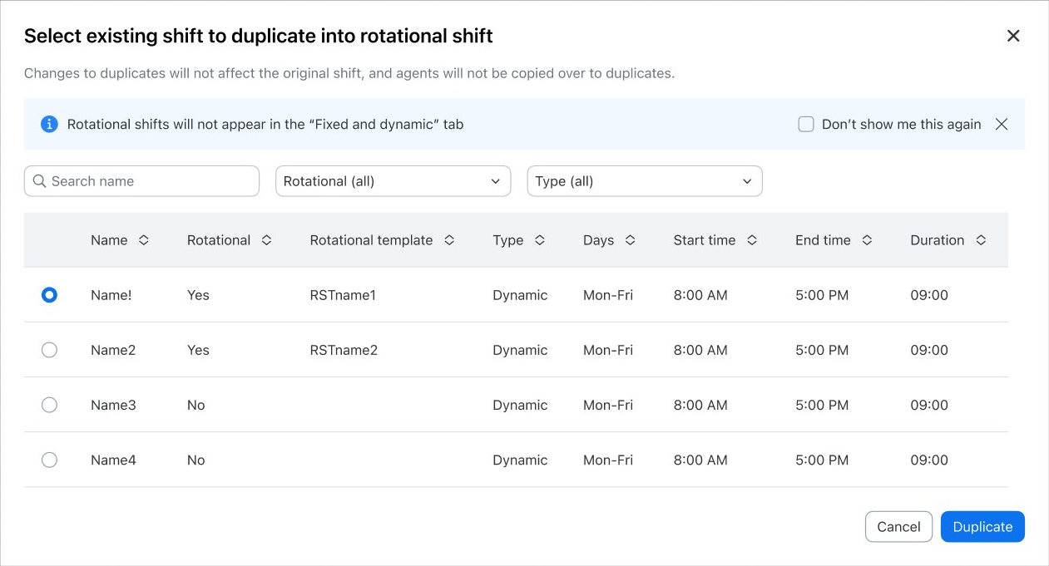The height and width of the screenshot is (566, 1049).
Task: Click "5:00 PM" in the Name4 row
Action: [x=822, y=460]
